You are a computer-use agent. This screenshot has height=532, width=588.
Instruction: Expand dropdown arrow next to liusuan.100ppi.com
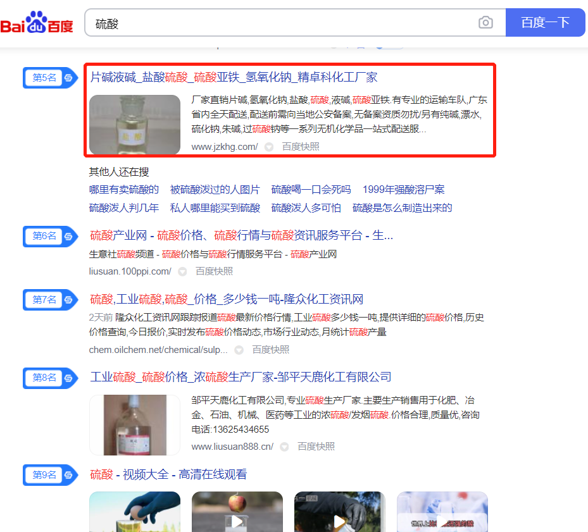183,271
